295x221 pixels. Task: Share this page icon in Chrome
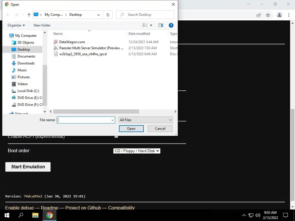[x=259, y=15]
